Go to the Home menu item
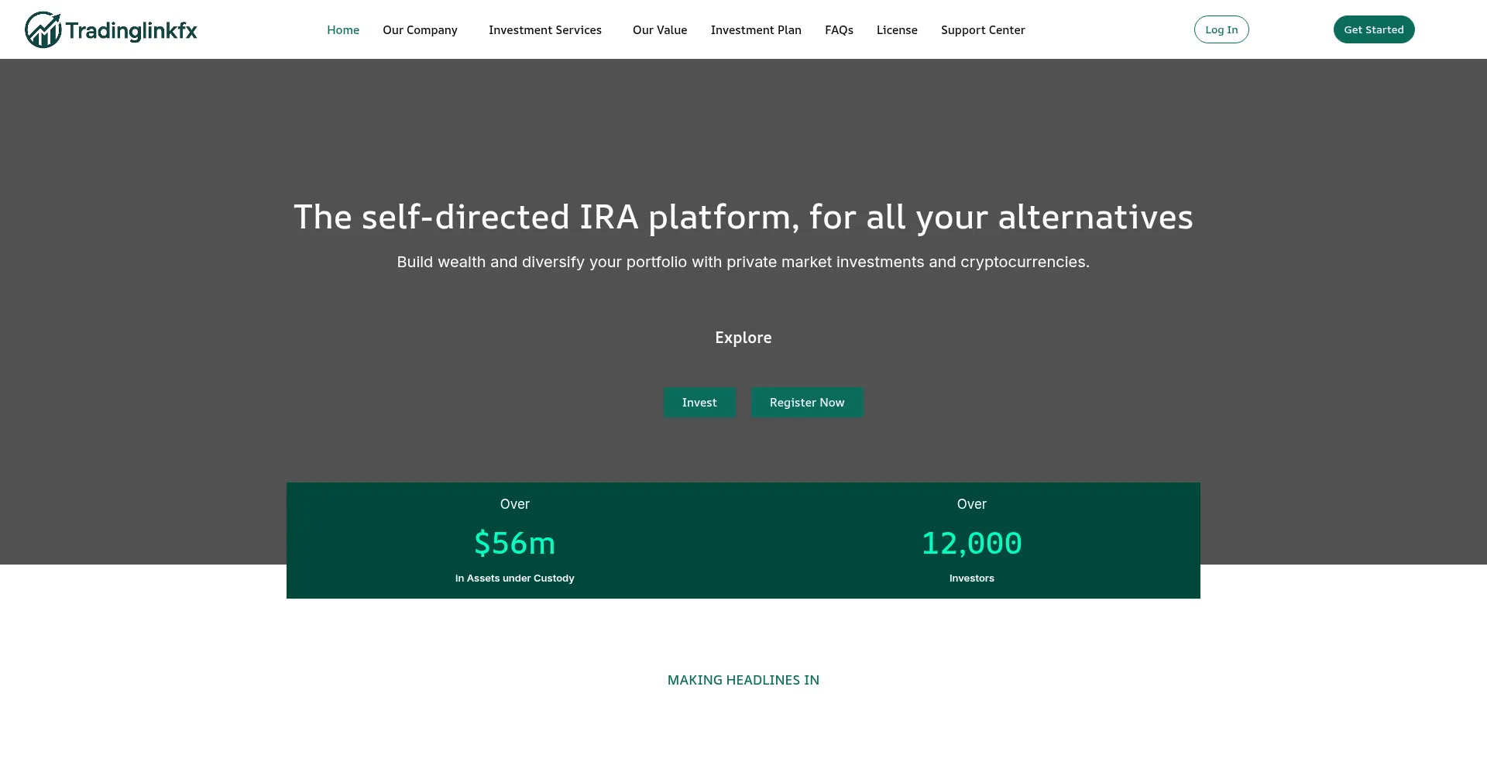The height and width of the screenshot is (769, 1487). pos(342,30)
